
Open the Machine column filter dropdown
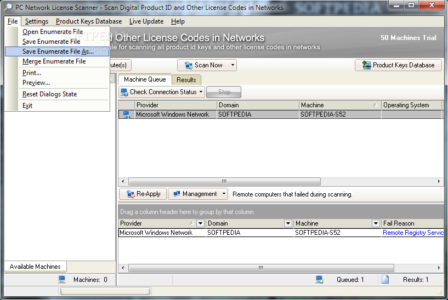point(376,223)
